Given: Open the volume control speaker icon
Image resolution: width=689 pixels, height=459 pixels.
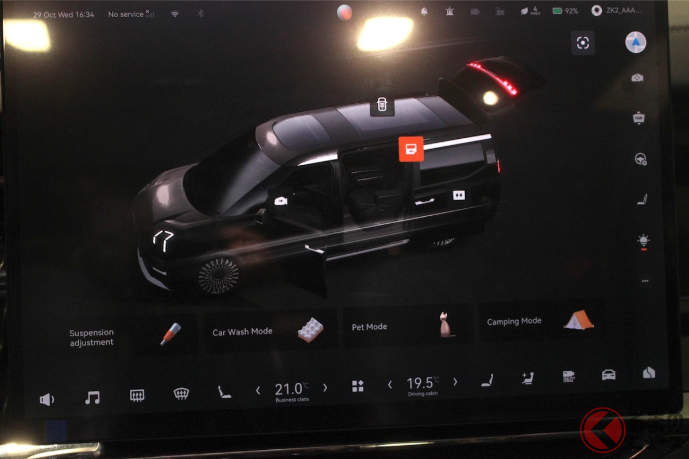Looking at the screenshot, I should click(x=47, y=399).
